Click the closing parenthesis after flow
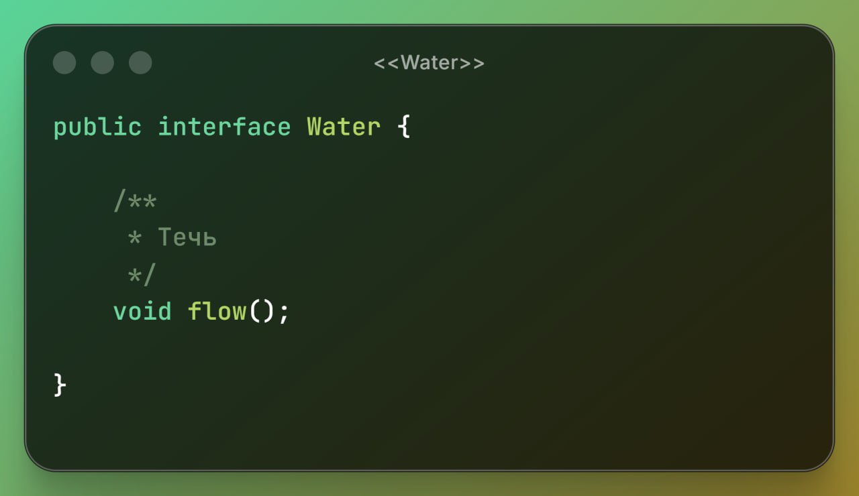This screenshot has width=859, height=496. pos(268,311)
